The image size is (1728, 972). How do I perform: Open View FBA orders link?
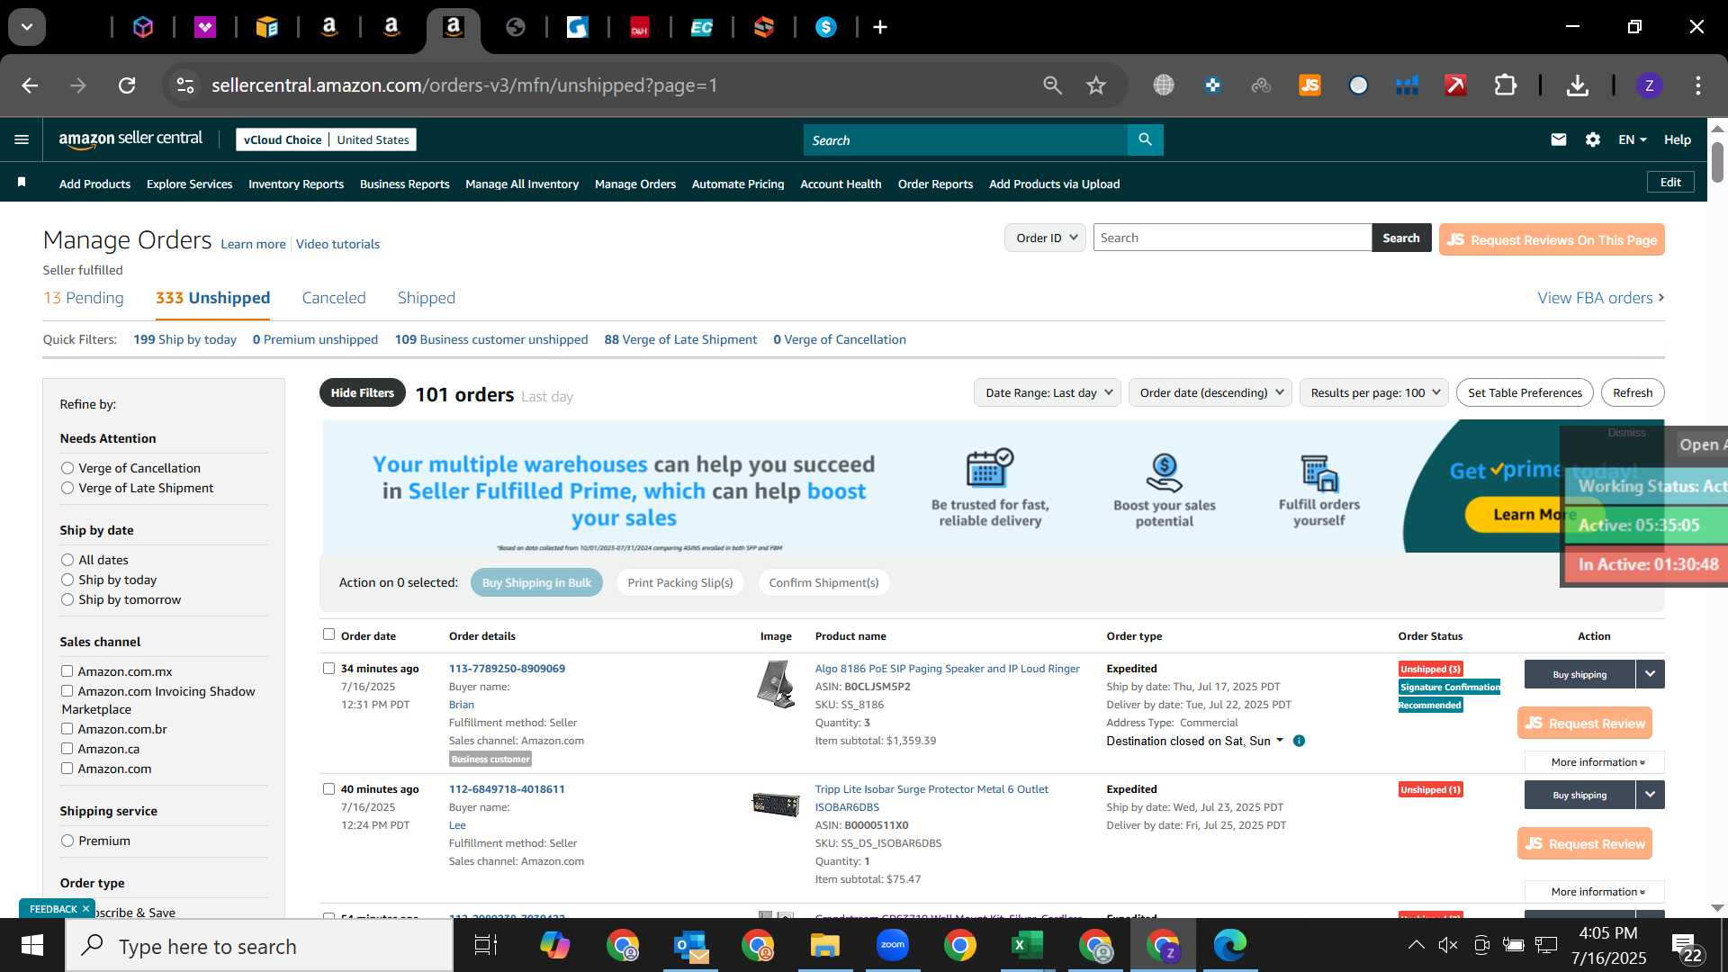[x=1601, y=298]
